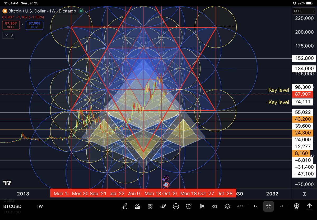Tap the Mon 13 Oct '25 date marker

pos(161,193)
